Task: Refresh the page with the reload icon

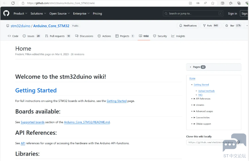Action: pos(13,3)
